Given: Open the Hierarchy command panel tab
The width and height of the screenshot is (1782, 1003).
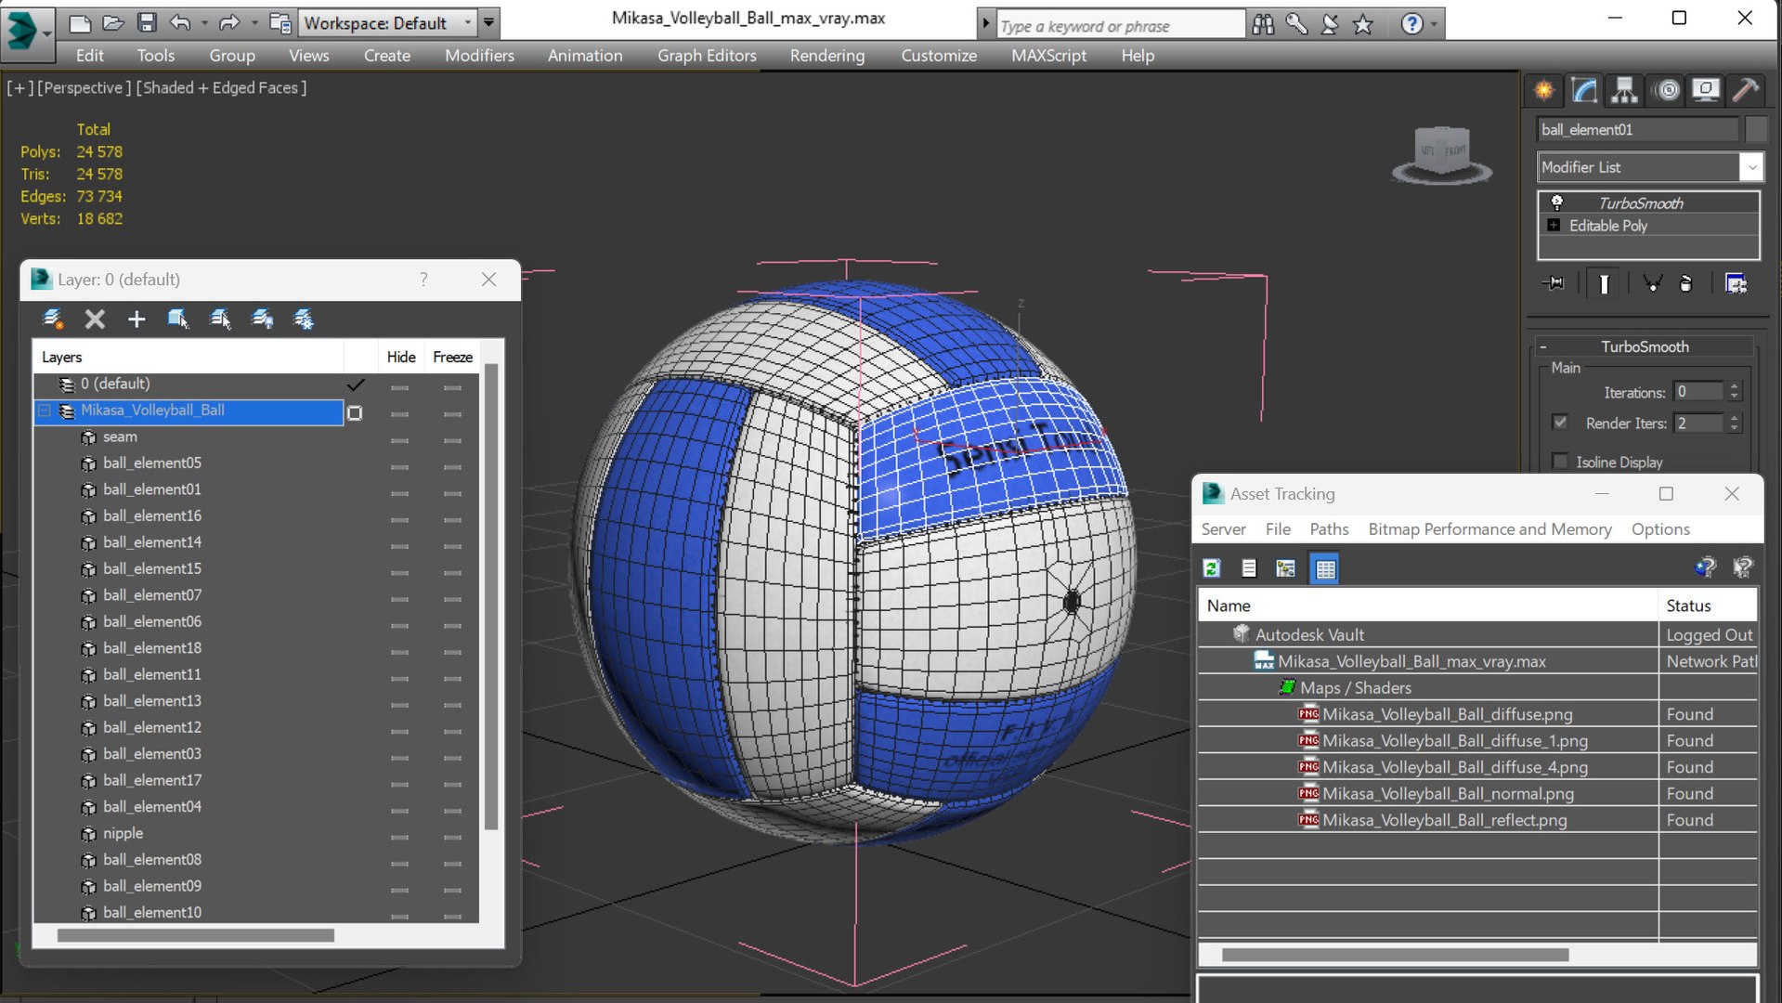Looking at the screenshot, I should coord(1624,90).
